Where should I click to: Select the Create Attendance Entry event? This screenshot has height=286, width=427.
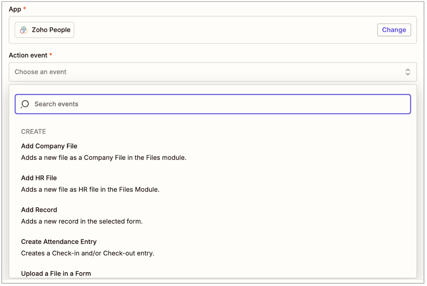click(x=59, y=242)
